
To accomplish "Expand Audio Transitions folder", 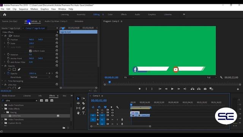I will (2, 105).
